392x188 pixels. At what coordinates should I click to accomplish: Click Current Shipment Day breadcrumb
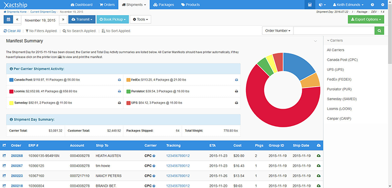pyautogui.click(x=43, y=12)
